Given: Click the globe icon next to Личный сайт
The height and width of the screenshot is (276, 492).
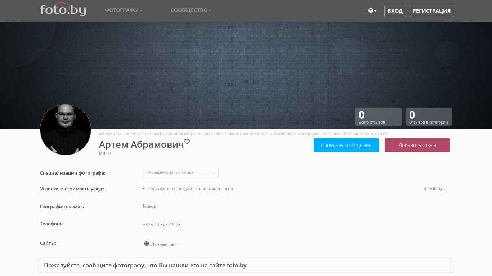Looking at the screenshot, I should click(x=147, y=244).
